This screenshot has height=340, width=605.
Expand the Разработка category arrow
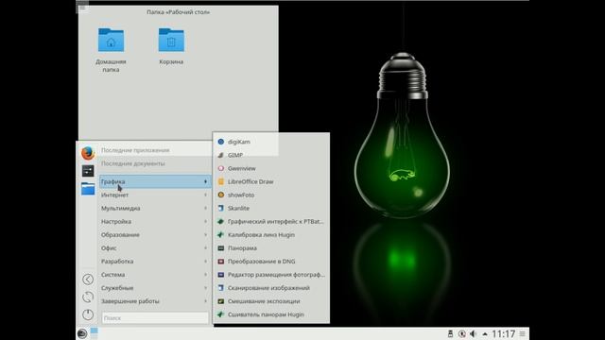[205, 262]
